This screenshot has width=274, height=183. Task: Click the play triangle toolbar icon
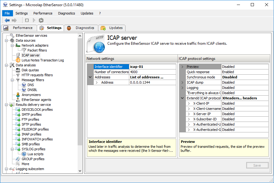(34, 20)
